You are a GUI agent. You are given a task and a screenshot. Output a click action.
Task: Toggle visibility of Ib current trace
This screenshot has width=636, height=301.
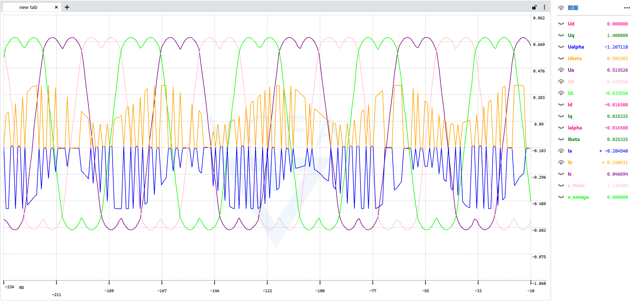click(561, 162)
